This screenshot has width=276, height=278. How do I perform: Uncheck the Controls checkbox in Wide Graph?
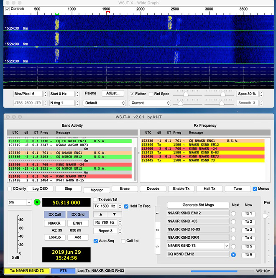(8, 9)
